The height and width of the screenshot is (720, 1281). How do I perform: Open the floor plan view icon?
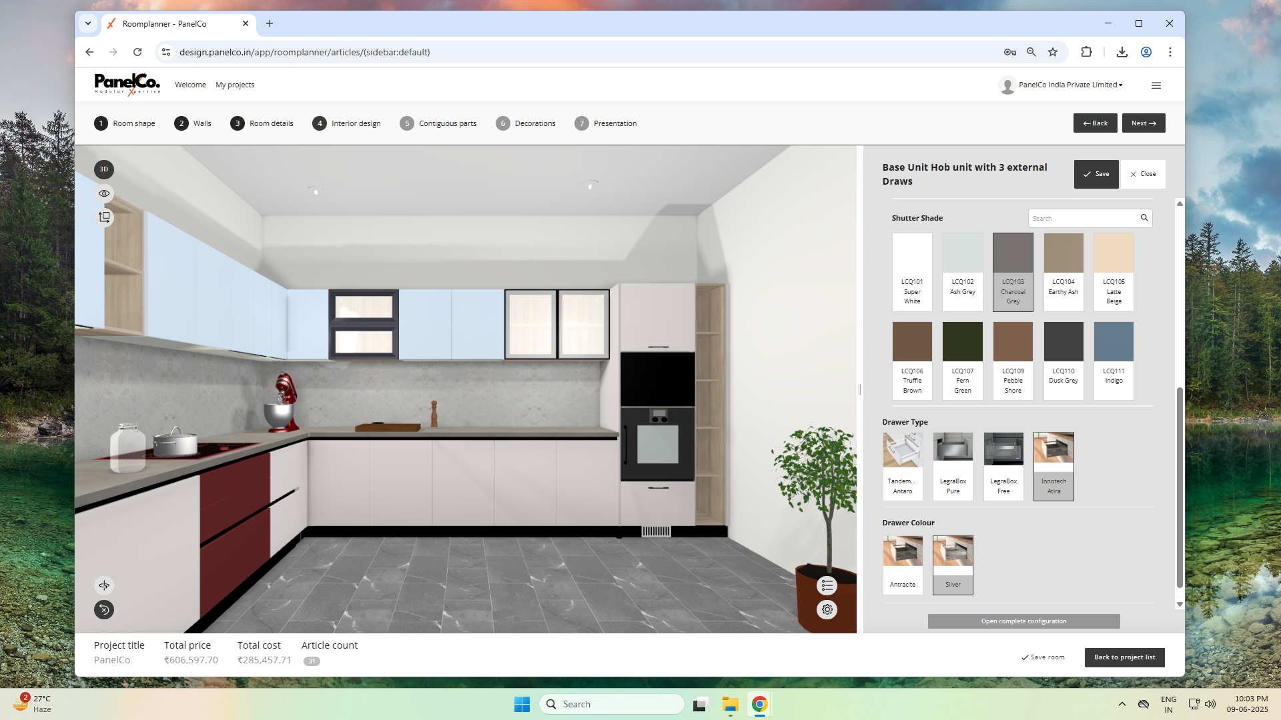click(103, 217)
